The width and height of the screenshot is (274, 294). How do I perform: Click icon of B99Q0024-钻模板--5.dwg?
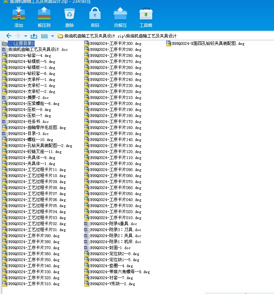[5, 61]
